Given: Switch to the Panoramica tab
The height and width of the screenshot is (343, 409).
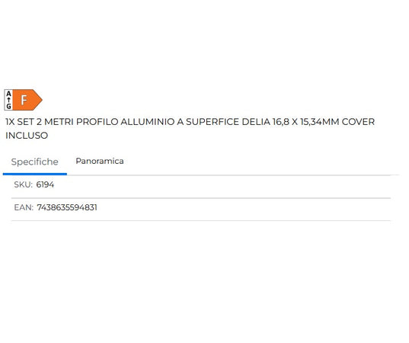Looking at the screenshot, I should tap(99, 161).
